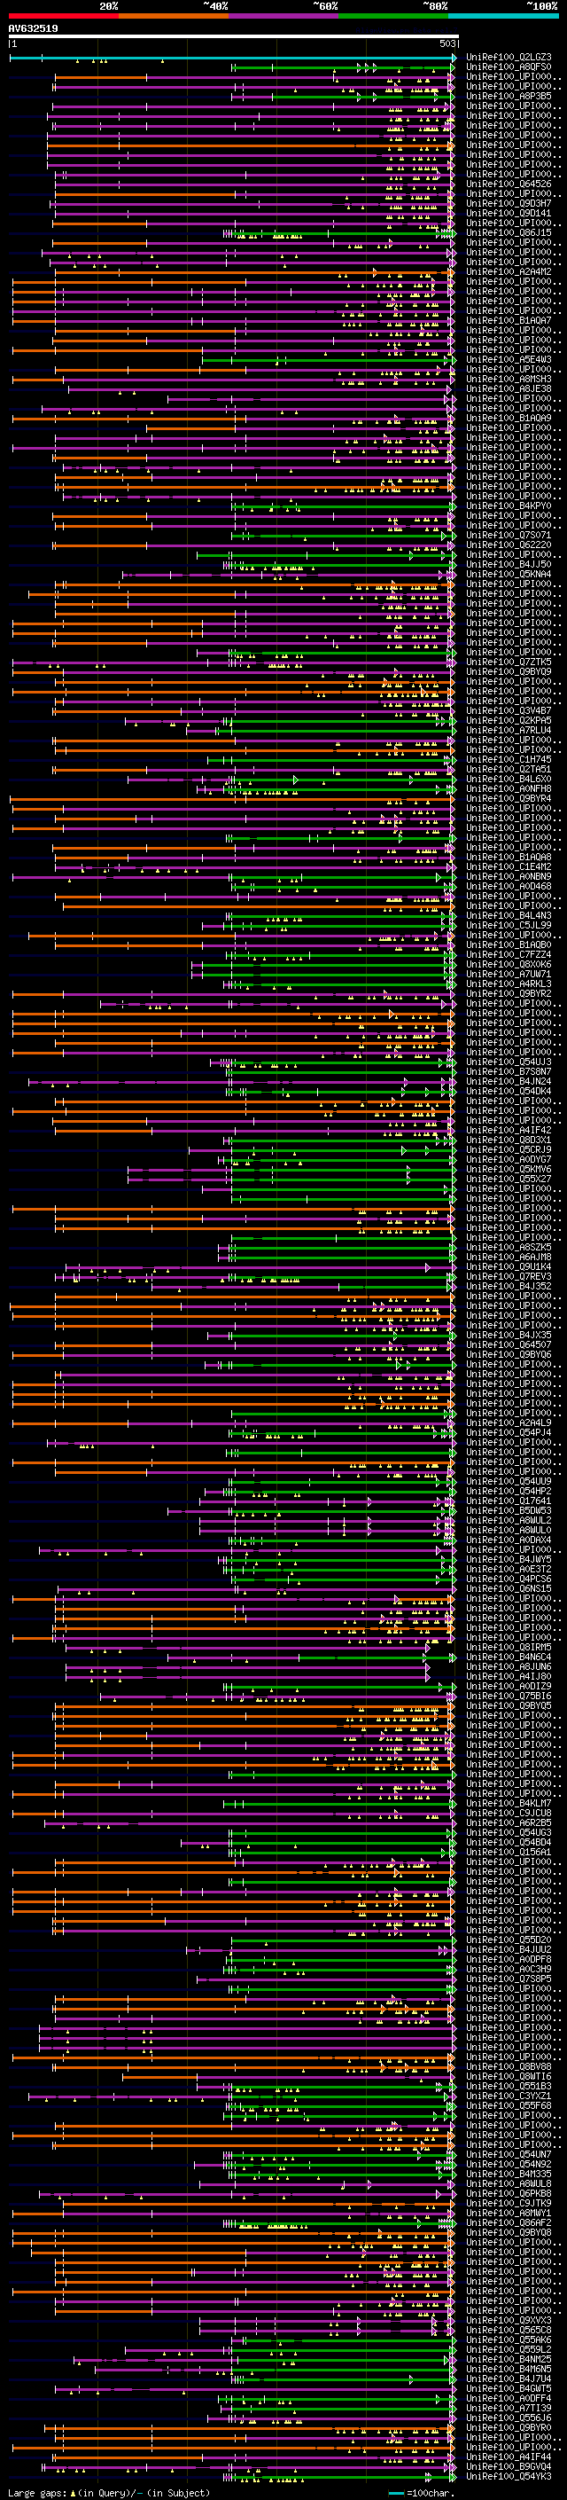Screen dimensions: 567x2500
Task: Open the UniRef100_Q2KPA5 hit
Action: 508,720
